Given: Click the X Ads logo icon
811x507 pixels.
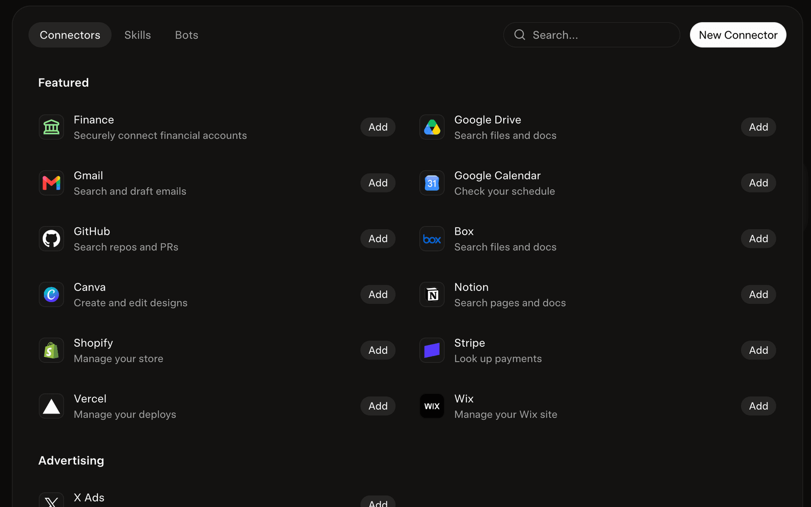Looking at the screenshot, I should 51,500.
